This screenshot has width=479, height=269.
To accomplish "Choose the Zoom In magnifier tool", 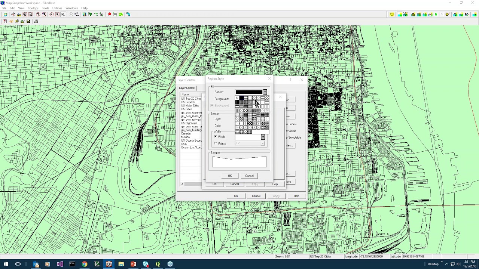I will coord(25,14).
